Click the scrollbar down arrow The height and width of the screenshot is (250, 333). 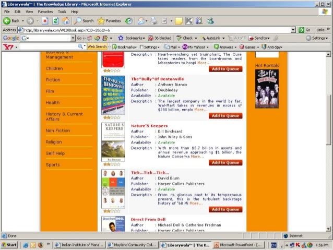click(328, 229)
